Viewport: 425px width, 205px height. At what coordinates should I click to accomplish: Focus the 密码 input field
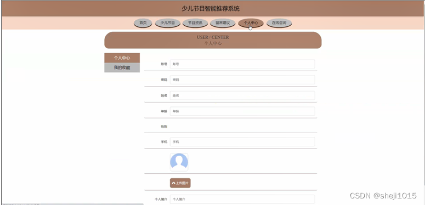pyautogui.click(x=242, y=80)
